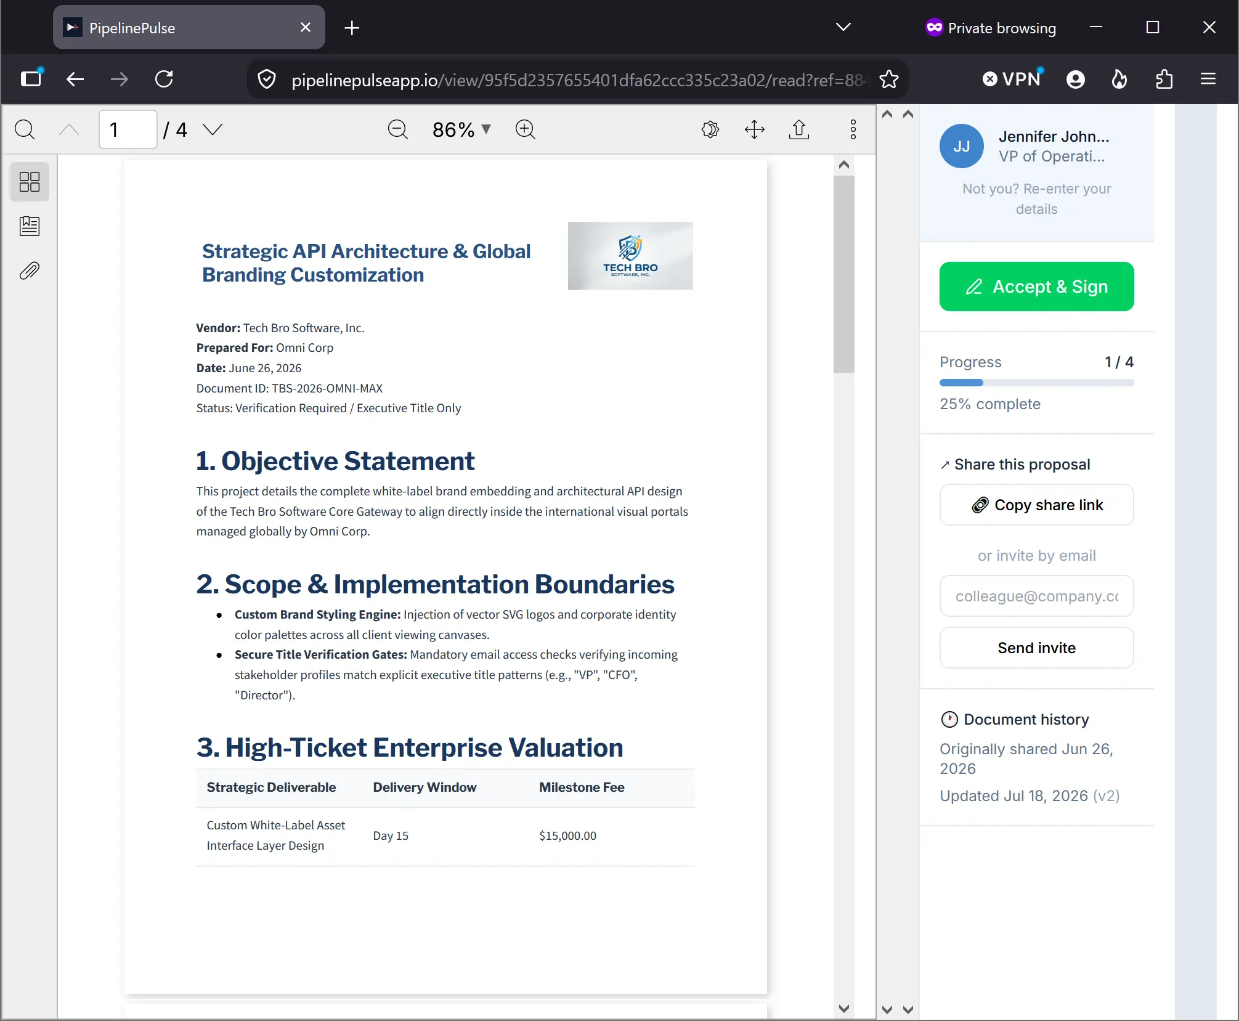Click 'Updated Jul 18, 2026 (v2)' text
Screen dimensions: 1239x1021
(1030, 796)
